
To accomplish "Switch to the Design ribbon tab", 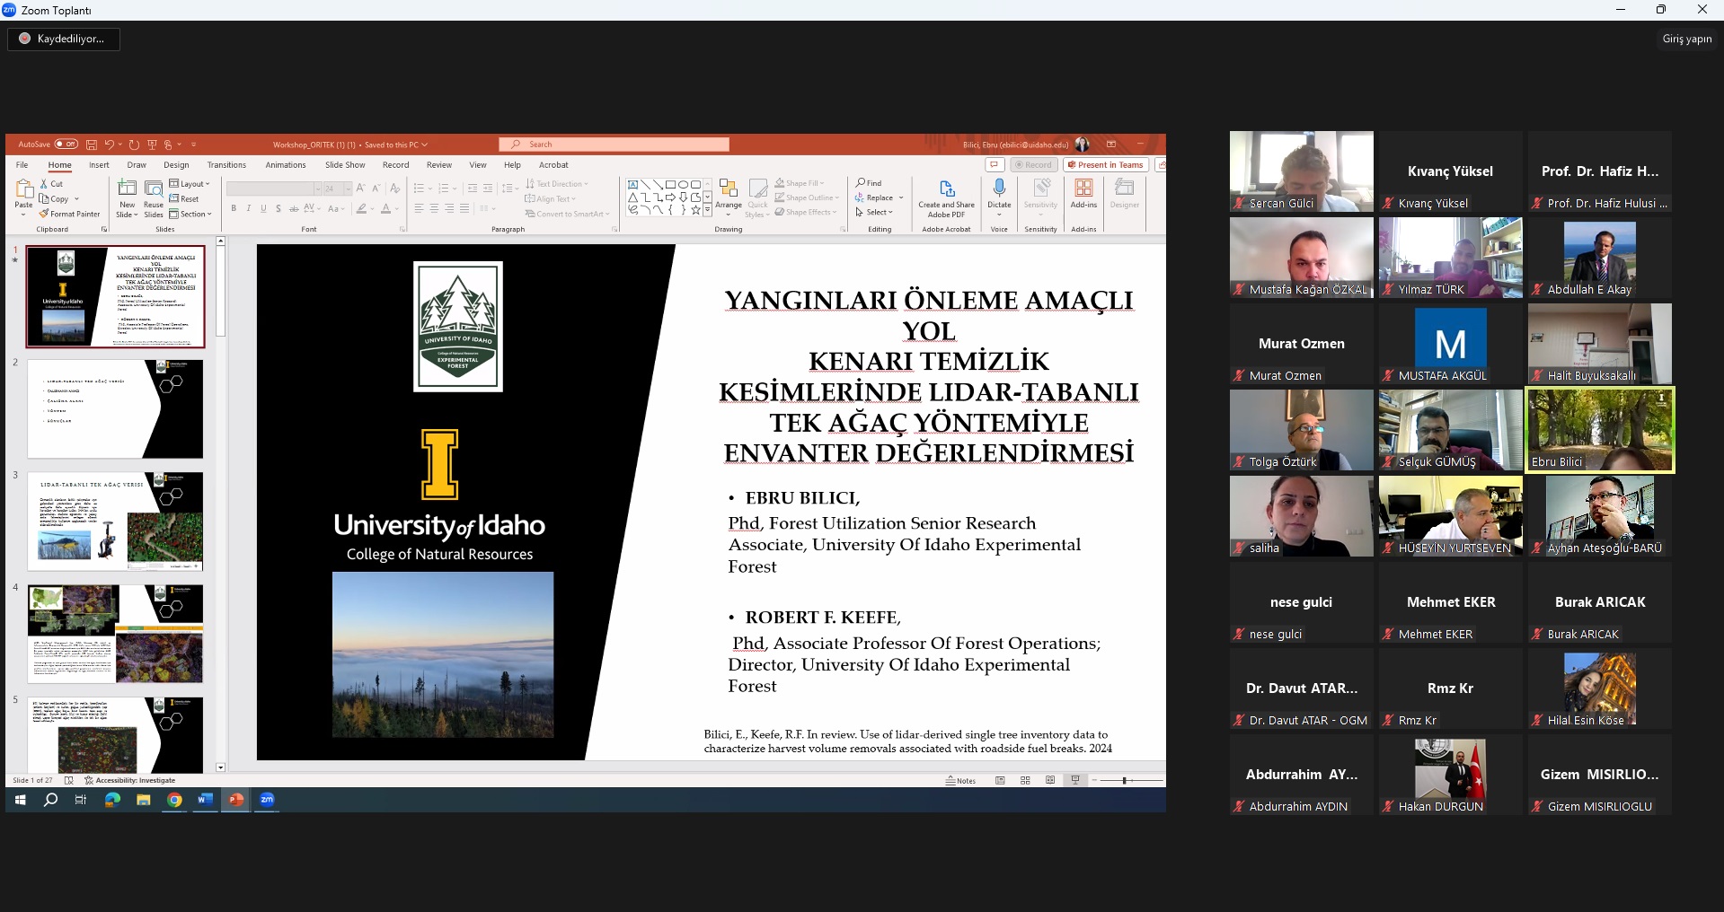I will pyautogui.click(x=176, y=165).
